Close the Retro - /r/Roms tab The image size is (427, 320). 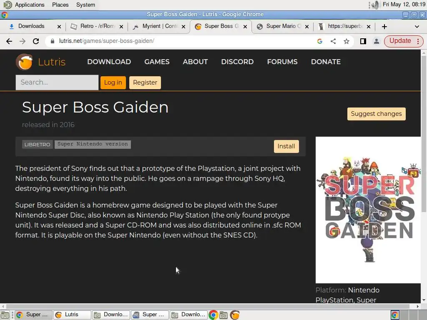[121, 27]
